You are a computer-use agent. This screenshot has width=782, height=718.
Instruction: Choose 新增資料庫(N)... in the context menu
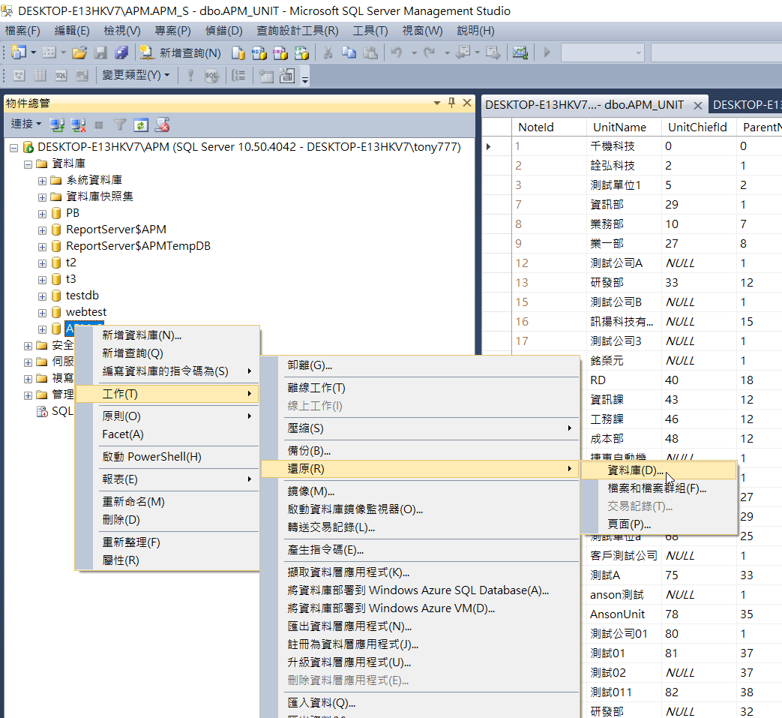168,335
